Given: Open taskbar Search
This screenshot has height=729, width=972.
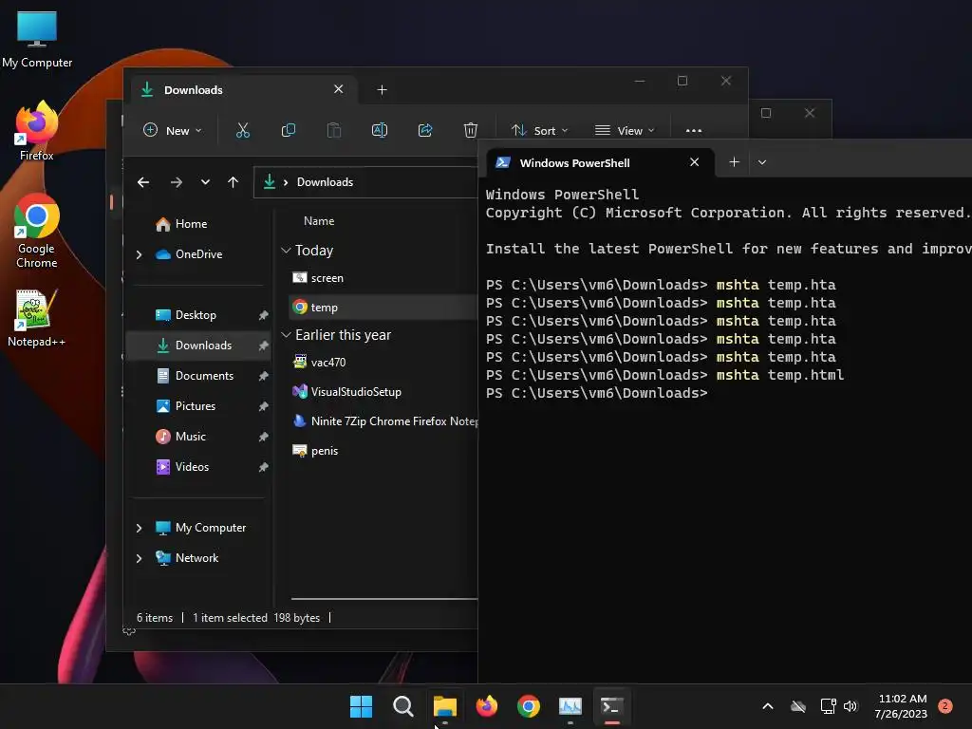Looking at the screenshot, I should 402,706.
